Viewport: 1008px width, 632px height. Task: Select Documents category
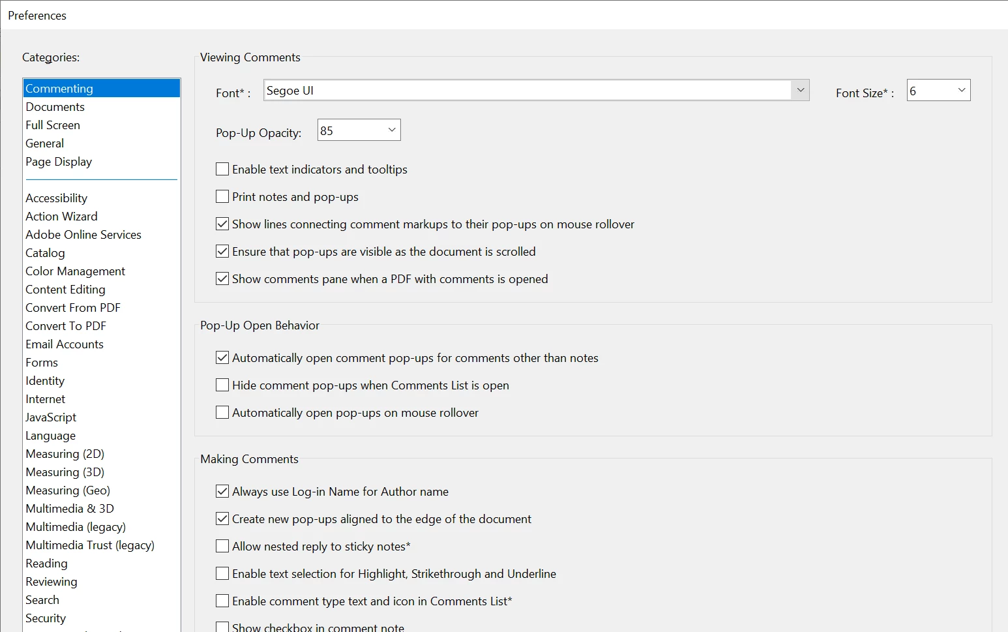[x=102, y=107]
